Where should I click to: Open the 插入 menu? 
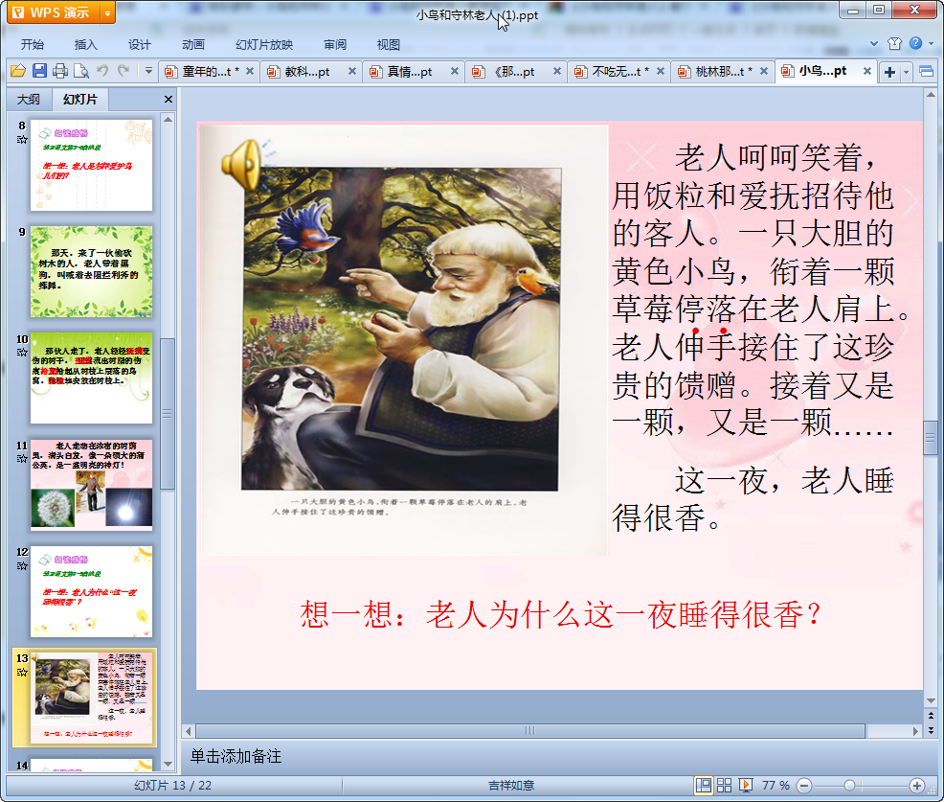pos(85,45)
